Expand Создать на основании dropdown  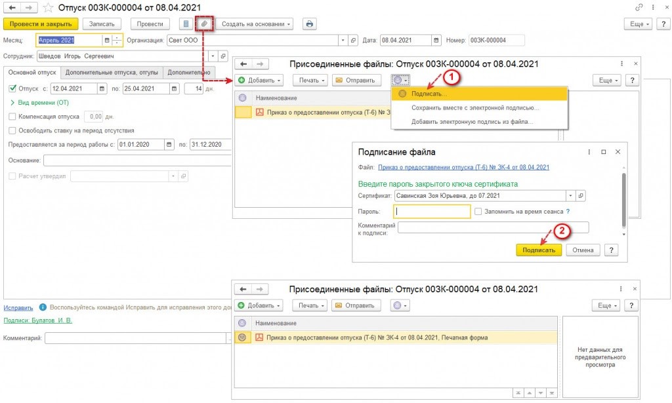tap(257, 24)
